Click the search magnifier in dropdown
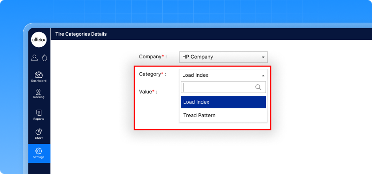This screenshot has width=372, height=174. 258,87
